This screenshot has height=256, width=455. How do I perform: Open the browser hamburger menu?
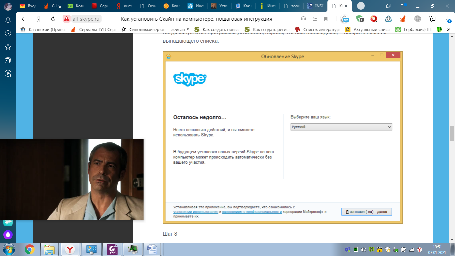point(403,6)
